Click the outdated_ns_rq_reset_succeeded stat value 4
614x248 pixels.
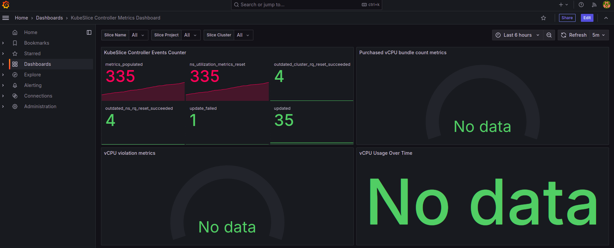tap(111, 120)
